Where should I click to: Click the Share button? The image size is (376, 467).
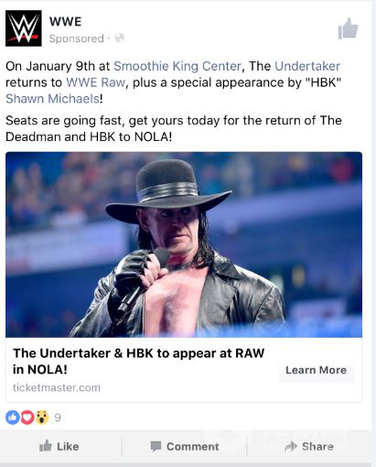[x=308, y=447]
